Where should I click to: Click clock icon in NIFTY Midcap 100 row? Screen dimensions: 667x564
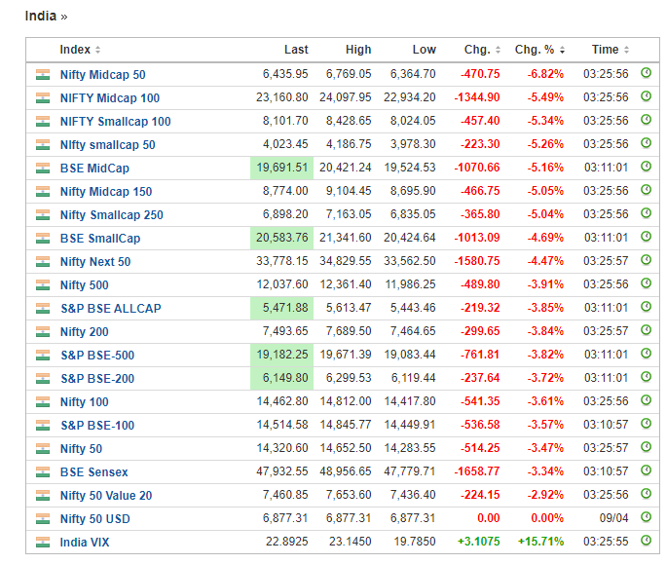point(646,96)
